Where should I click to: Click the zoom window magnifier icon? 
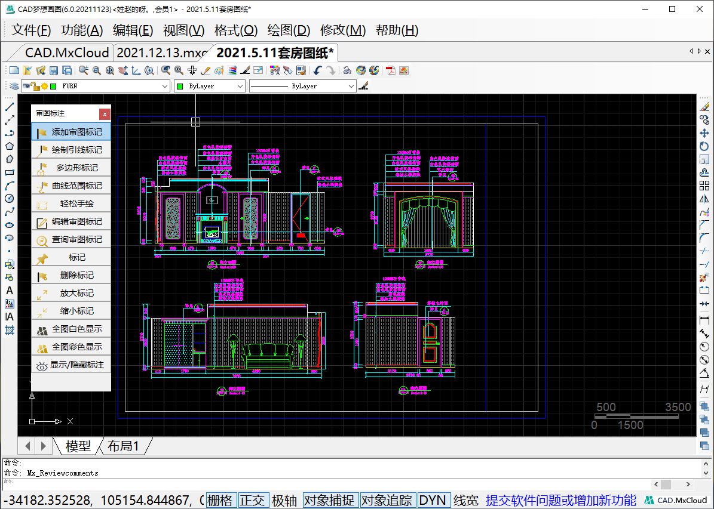point(97,70)
